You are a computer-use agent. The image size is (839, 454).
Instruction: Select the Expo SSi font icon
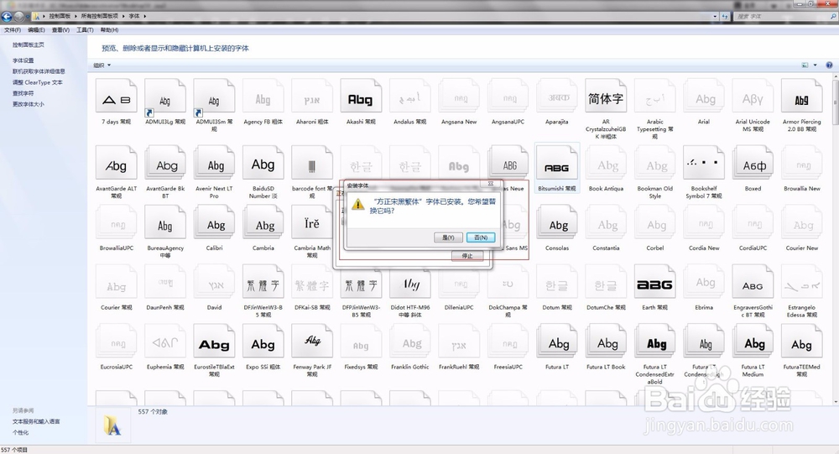click(263, 342)
